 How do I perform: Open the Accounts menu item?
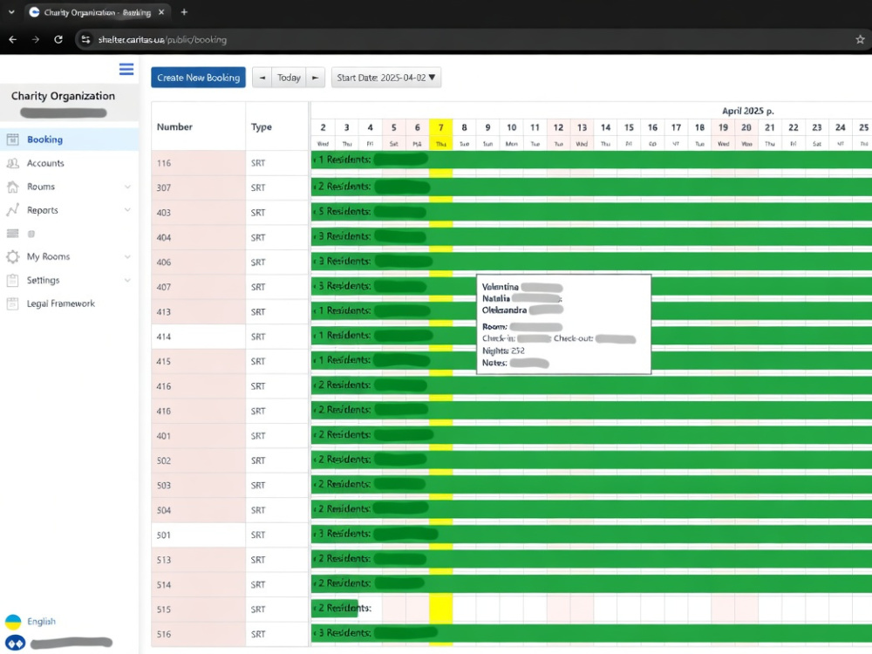(x=69, y=163)
